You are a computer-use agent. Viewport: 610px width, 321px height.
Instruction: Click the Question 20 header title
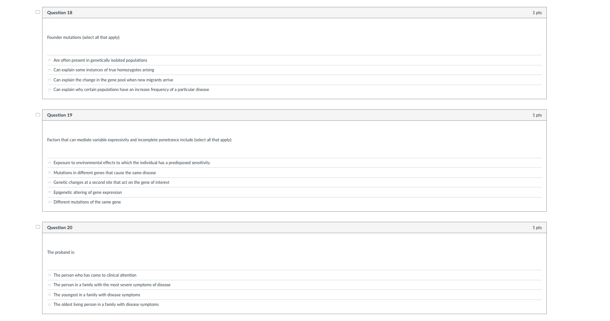click(x=59, y=228)
